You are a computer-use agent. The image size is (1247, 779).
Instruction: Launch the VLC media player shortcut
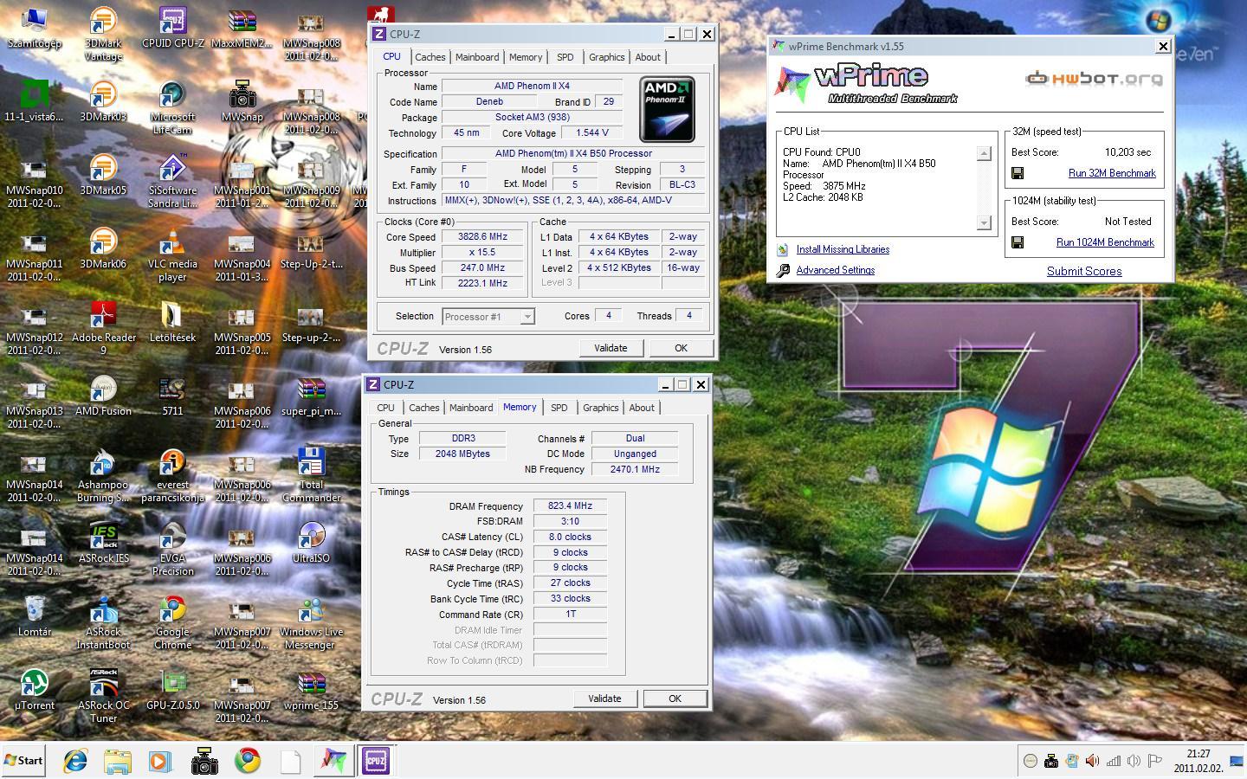tap(172, 254)
